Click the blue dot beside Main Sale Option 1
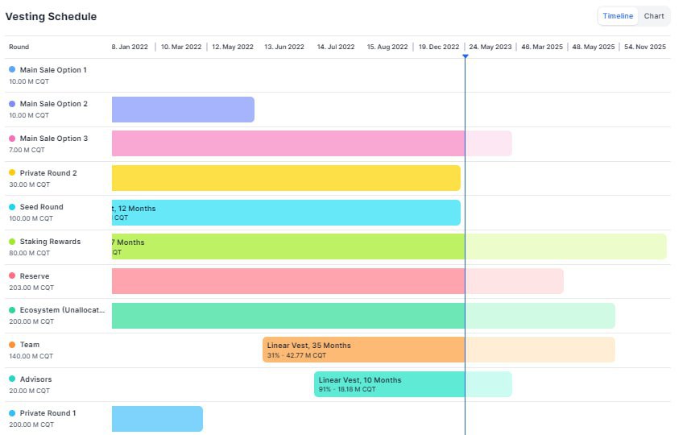Viewport: 691px width, 435px height. click(12, 70)
